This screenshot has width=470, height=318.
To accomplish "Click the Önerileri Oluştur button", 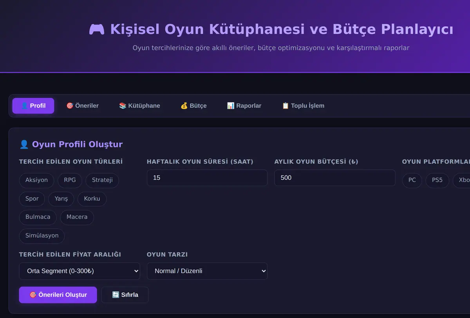I will pos(58,295).
